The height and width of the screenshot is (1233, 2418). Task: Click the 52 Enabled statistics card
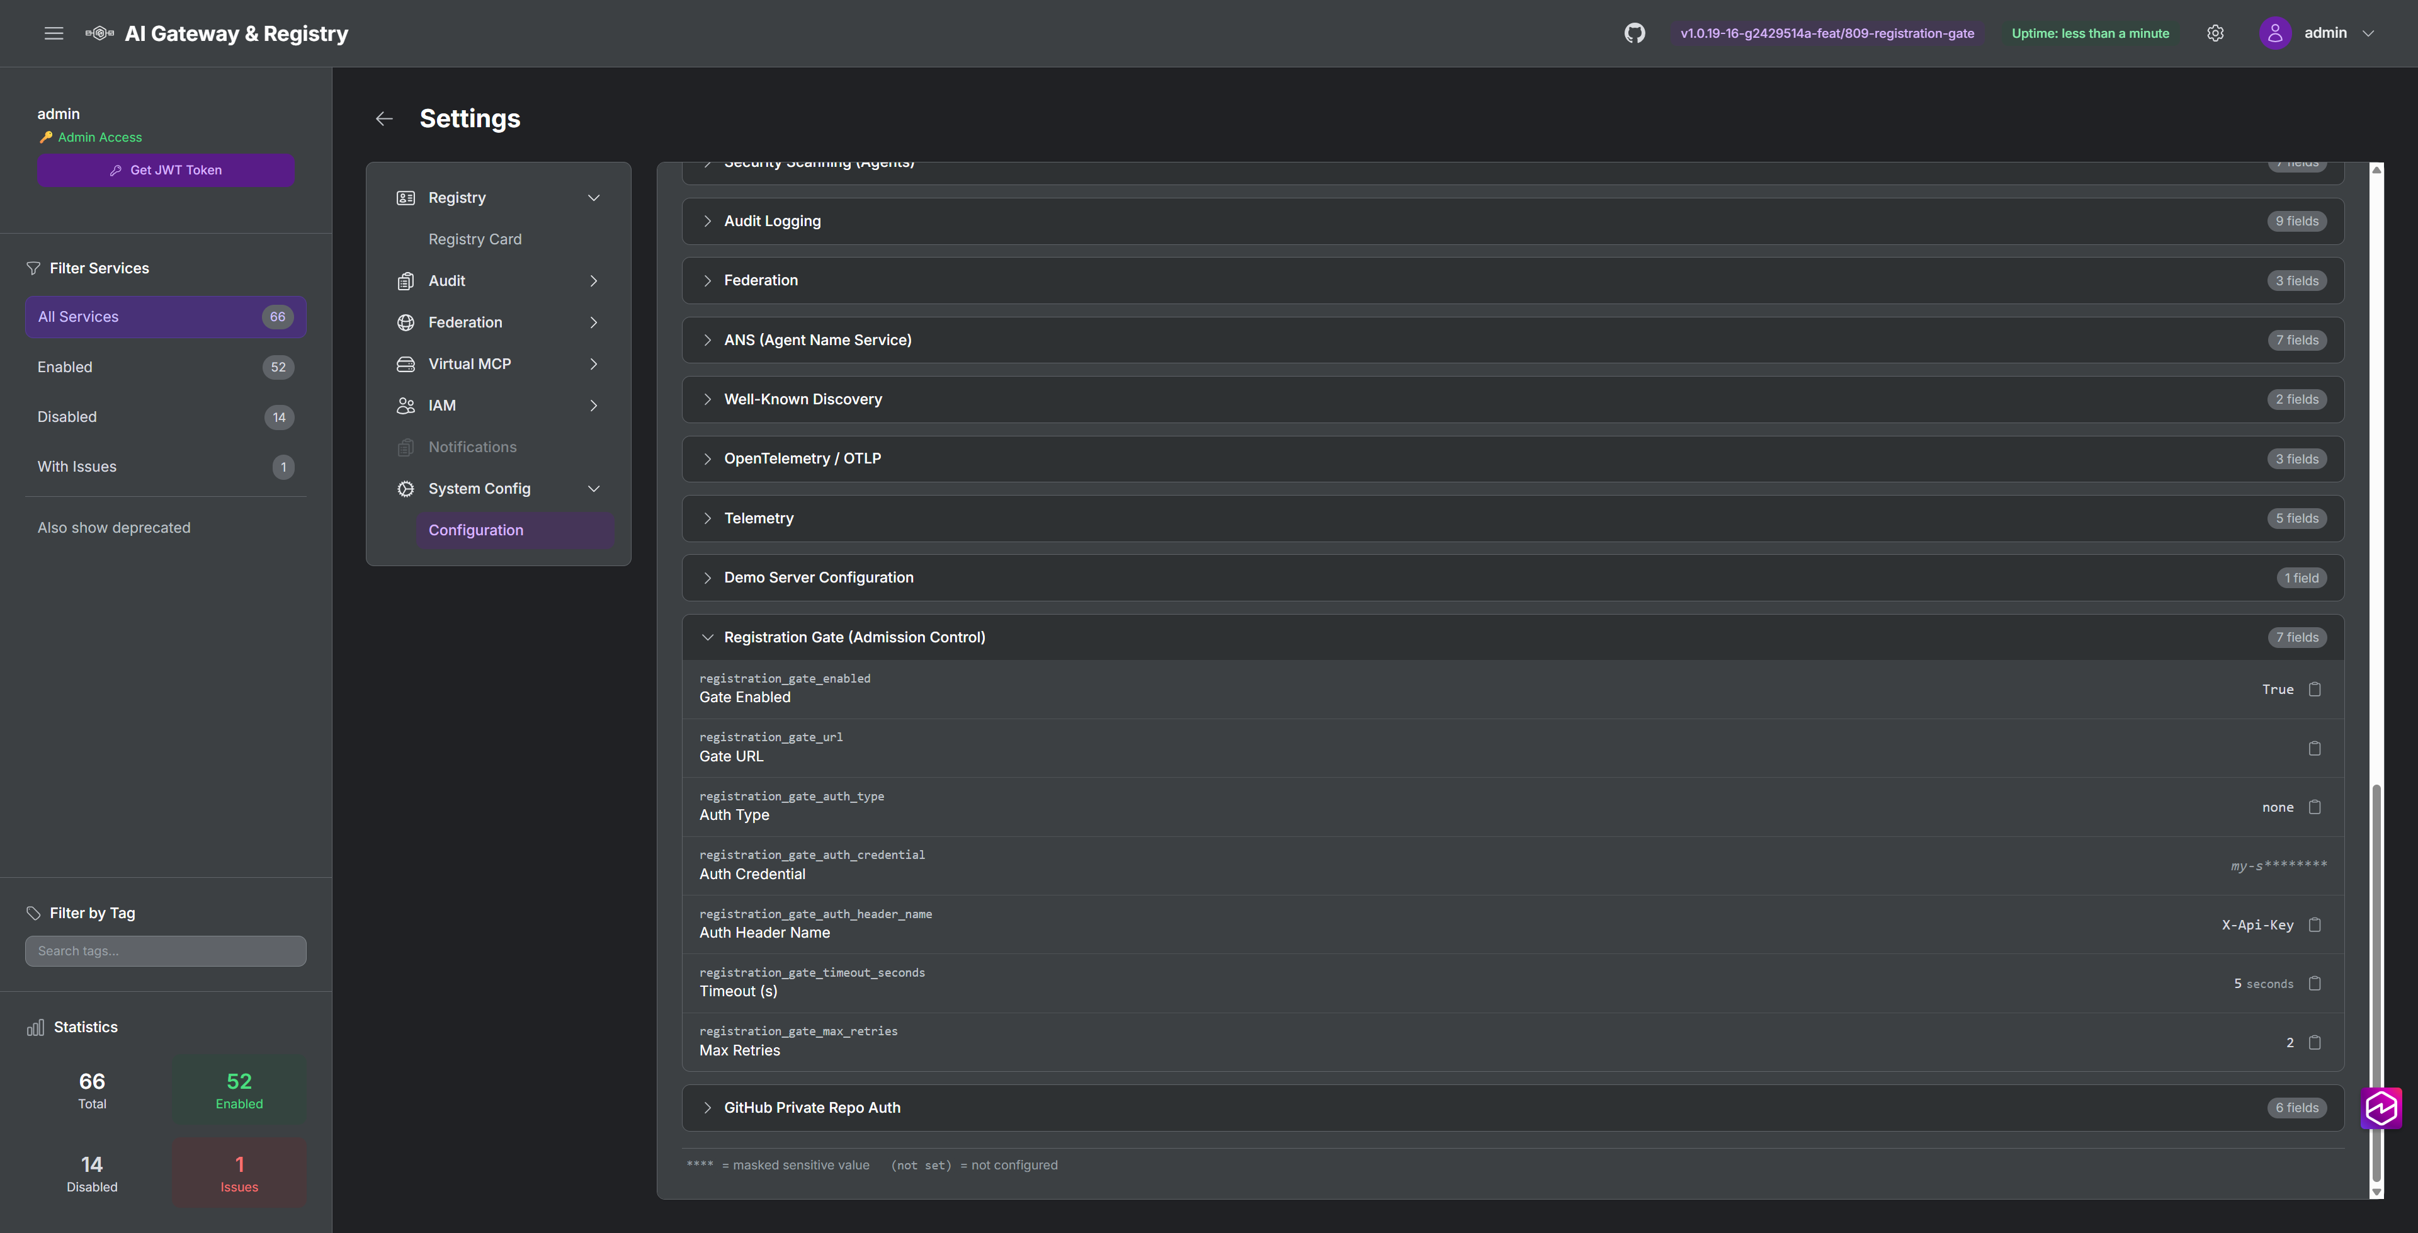(239, 1090)
